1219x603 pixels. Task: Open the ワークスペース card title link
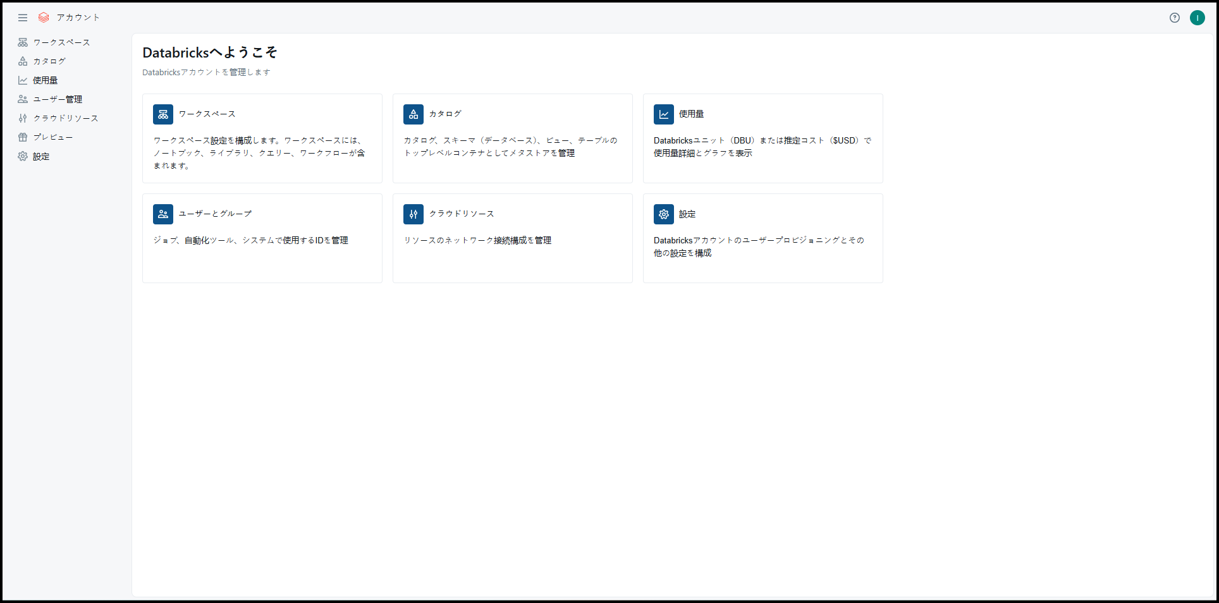(207, 114)
